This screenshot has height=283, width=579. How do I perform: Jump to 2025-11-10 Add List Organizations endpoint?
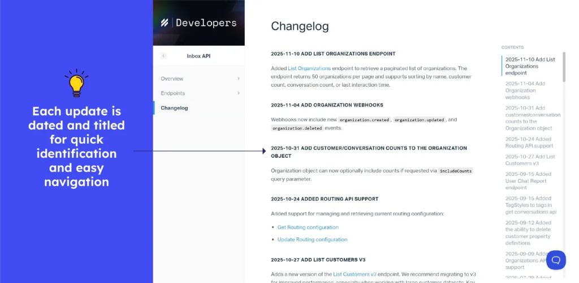pyautogui.click(x=530, y=67)
